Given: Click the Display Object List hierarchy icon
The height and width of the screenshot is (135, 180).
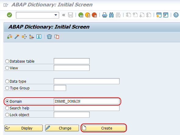Looking at the screenshot, I should 32,37.
